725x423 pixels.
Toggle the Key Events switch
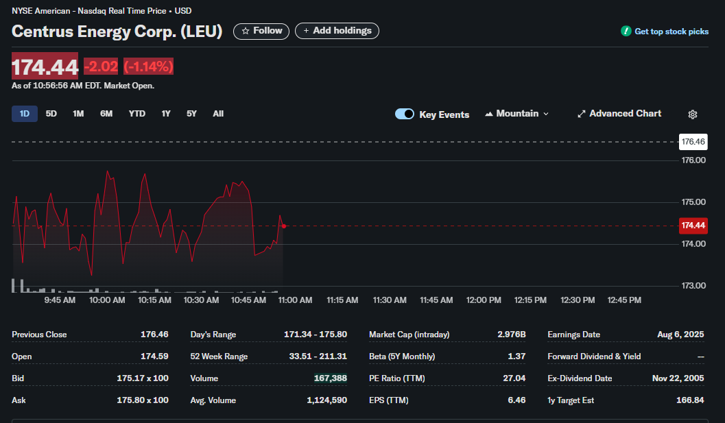(x=405, y=114)
